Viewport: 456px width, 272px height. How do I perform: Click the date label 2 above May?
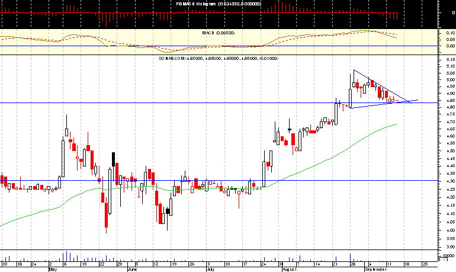(x=50, y=264)
